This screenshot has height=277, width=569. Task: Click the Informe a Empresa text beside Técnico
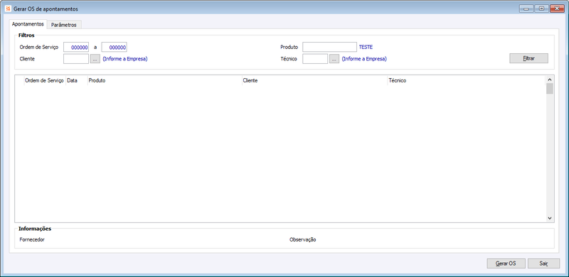point(364,59)
